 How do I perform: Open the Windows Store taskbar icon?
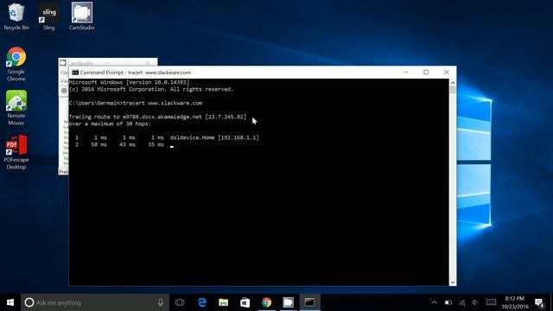245,302
